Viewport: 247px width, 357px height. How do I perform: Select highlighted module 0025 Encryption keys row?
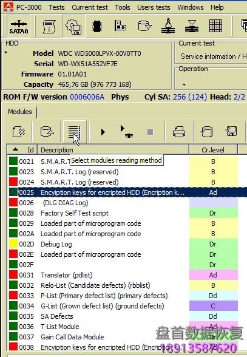[x=127, y=192]
